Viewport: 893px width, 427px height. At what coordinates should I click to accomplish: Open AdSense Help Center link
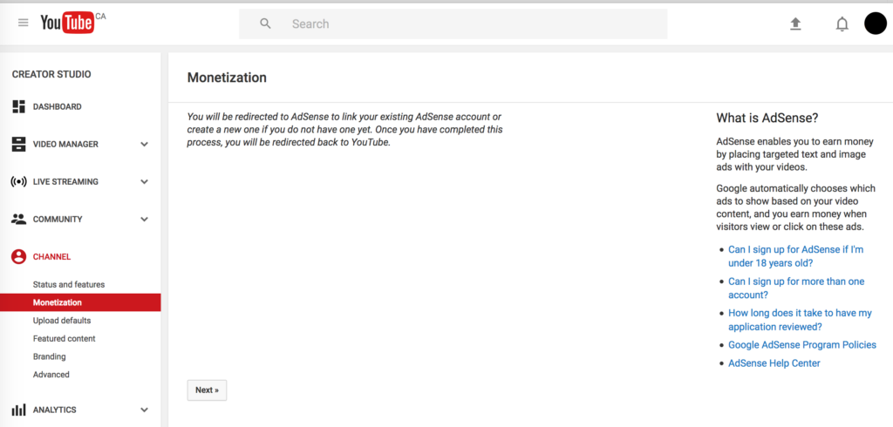[774, 363]
